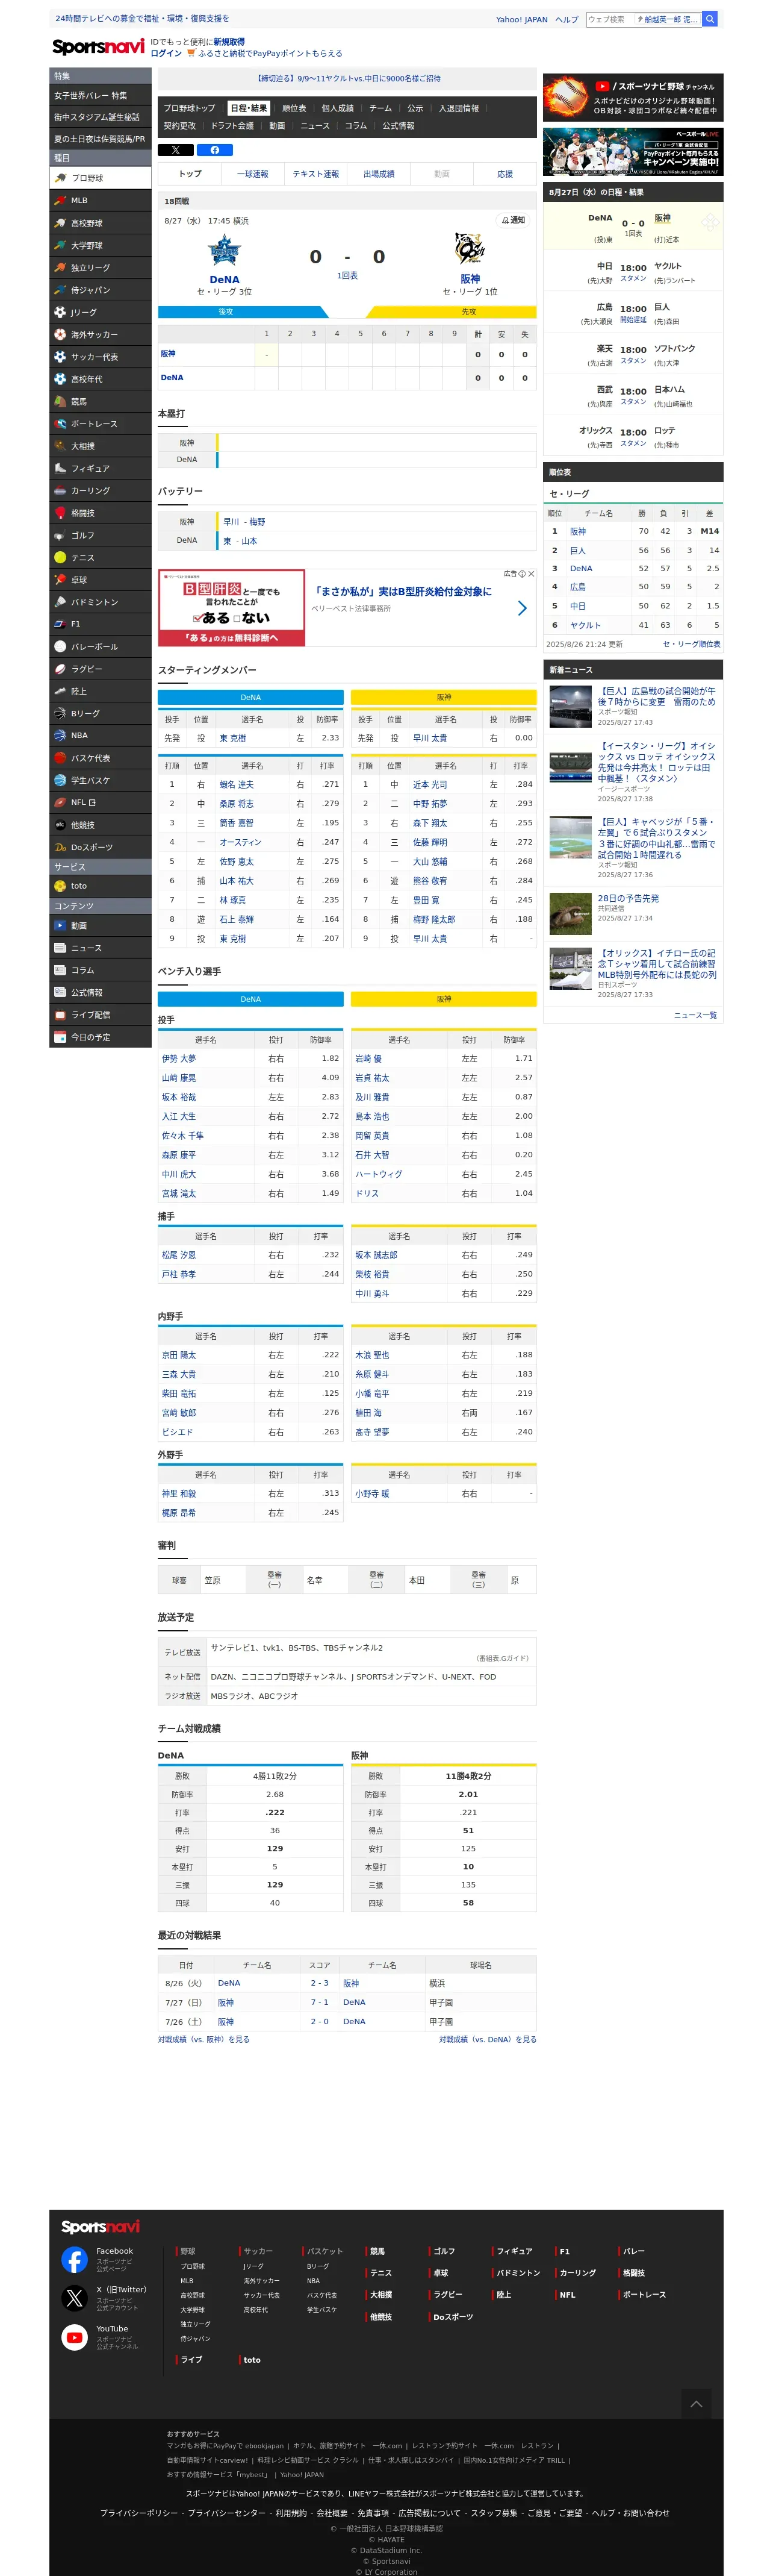Click the web search input field
Screen dimensions: 773x2576
643,19
